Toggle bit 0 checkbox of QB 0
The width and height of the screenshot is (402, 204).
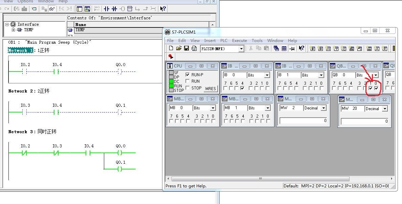(376, 88)
